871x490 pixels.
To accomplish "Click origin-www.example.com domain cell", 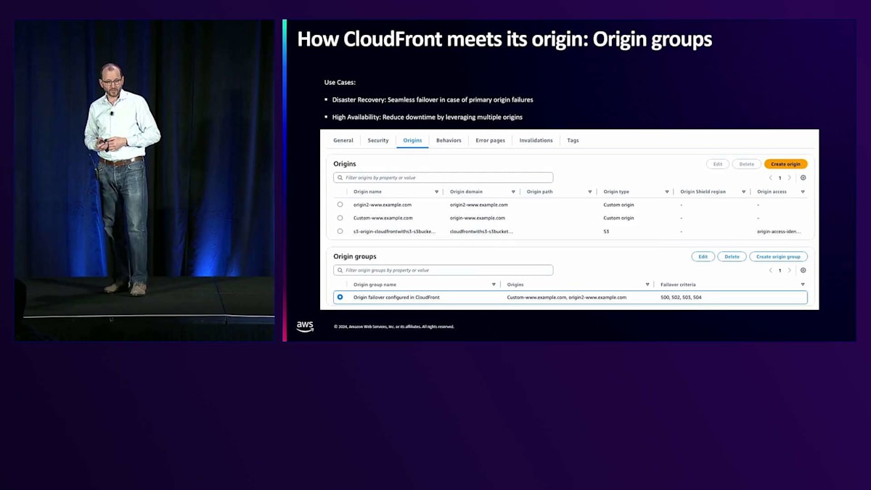I will click(x=478, y=218).
